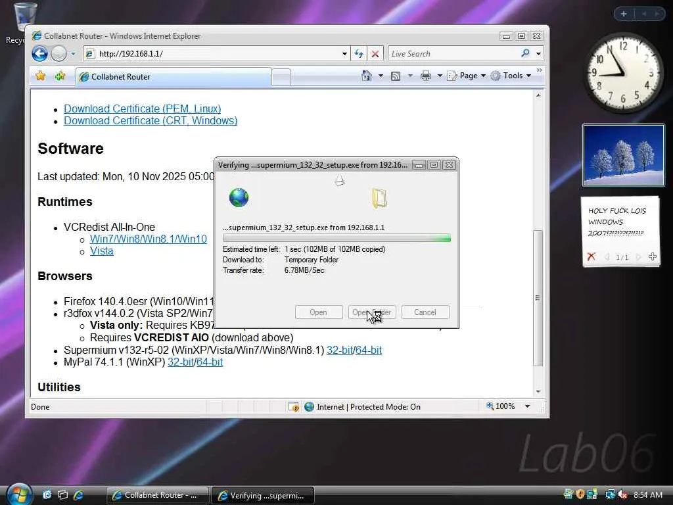Viewport: 673px width, 505px height.
Task: Click the red Stop loading icon
Action: pos(375,54)
